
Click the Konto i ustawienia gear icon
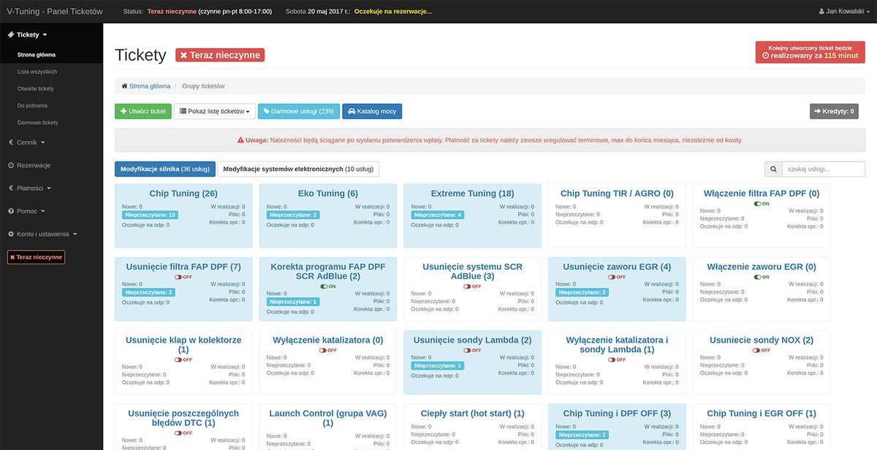[x=11, y=234]
